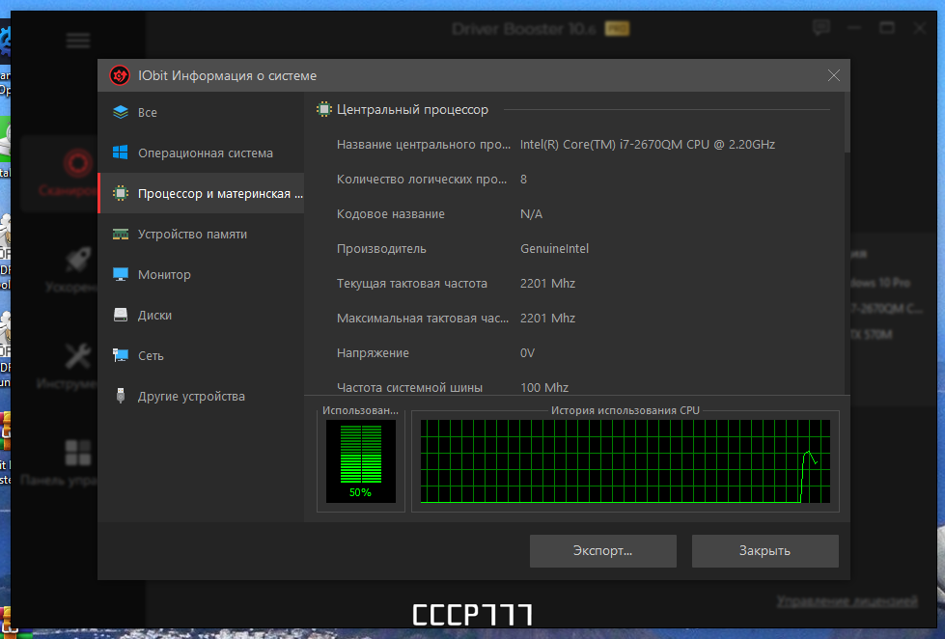Click the PRO badge in Driver Booster title
This screenshot has width=945, height=639.
(617, 28)
